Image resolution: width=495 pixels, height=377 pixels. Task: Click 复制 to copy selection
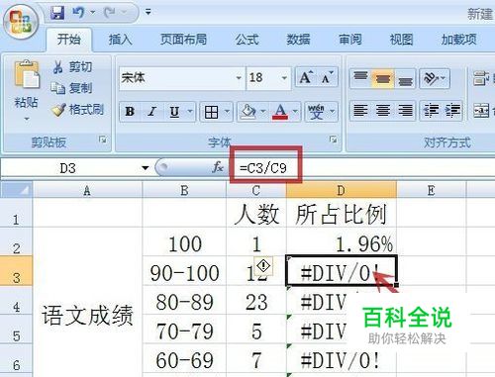point(71,88)
